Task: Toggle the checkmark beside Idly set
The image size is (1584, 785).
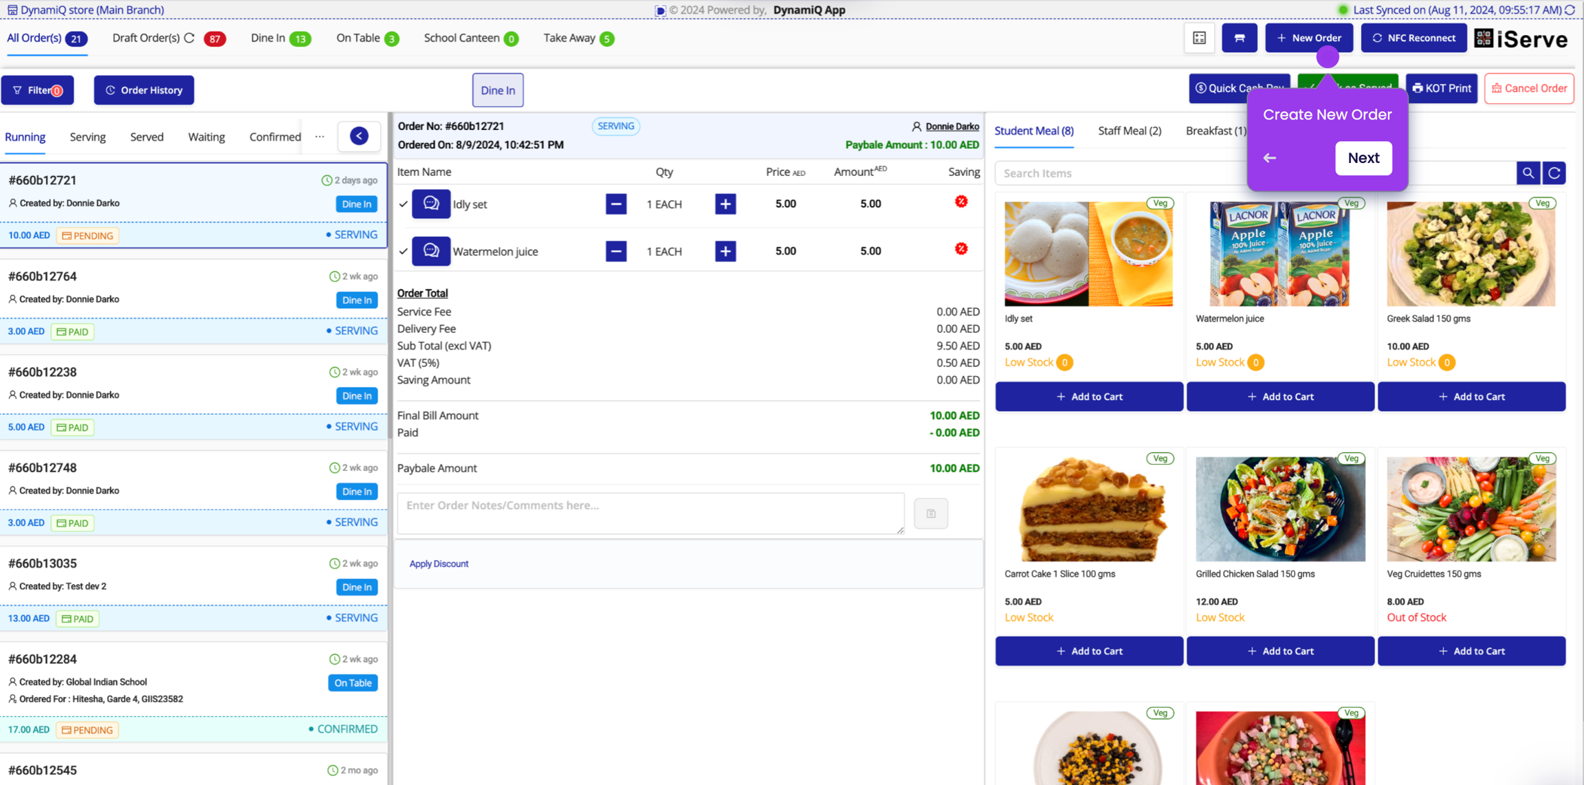Action: (x=404, y=204)
